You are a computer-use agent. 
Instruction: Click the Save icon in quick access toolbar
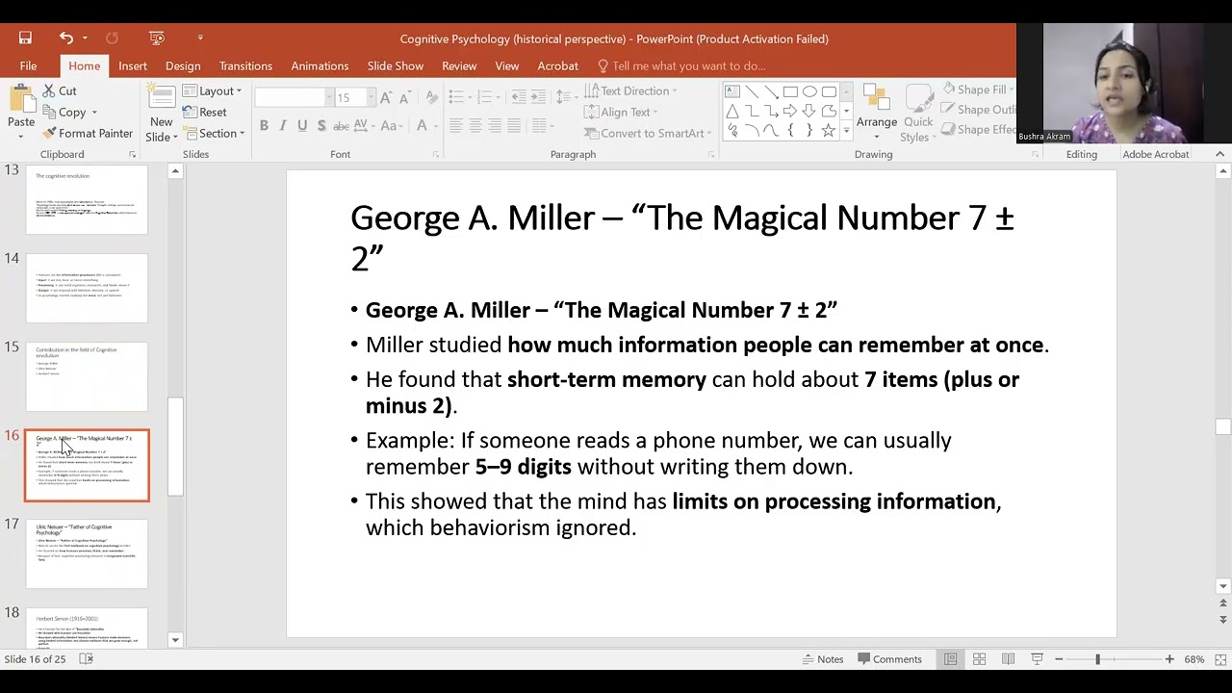tap(25, 38)
